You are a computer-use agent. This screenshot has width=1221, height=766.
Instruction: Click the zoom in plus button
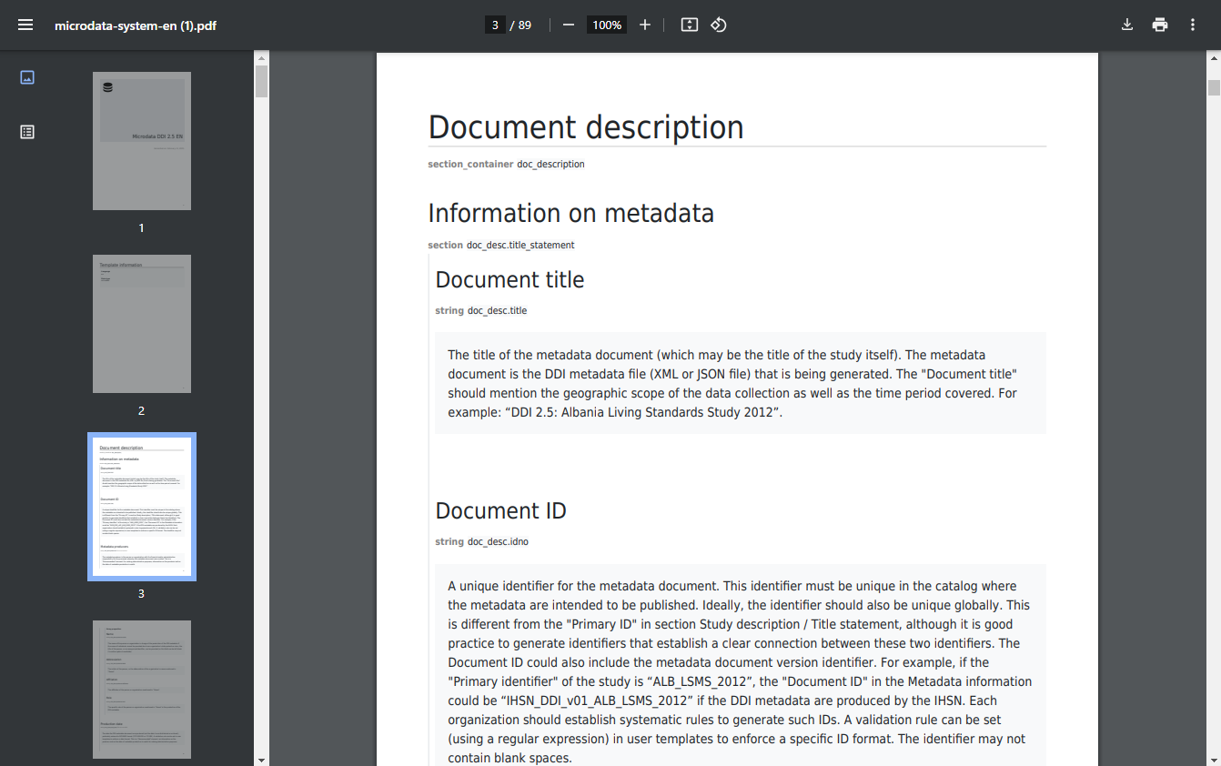pyautogui.click(x=645, y=25)
